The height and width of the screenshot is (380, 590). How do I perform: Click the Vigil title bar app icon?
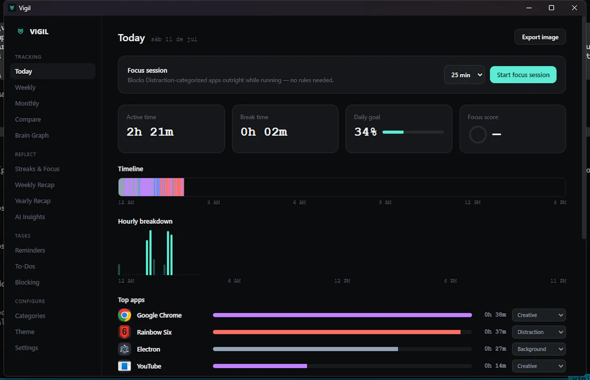click(12, 8)
